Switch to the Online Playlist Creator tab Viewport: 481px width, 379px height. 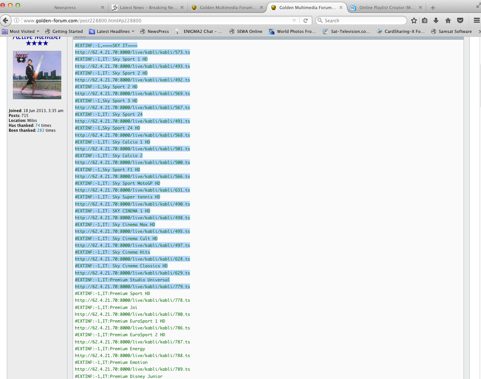click(387, 8)
